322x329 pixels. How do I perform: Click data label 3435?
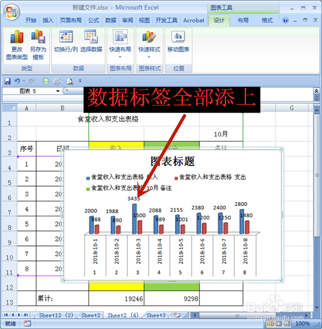click(x=133, y=198)
